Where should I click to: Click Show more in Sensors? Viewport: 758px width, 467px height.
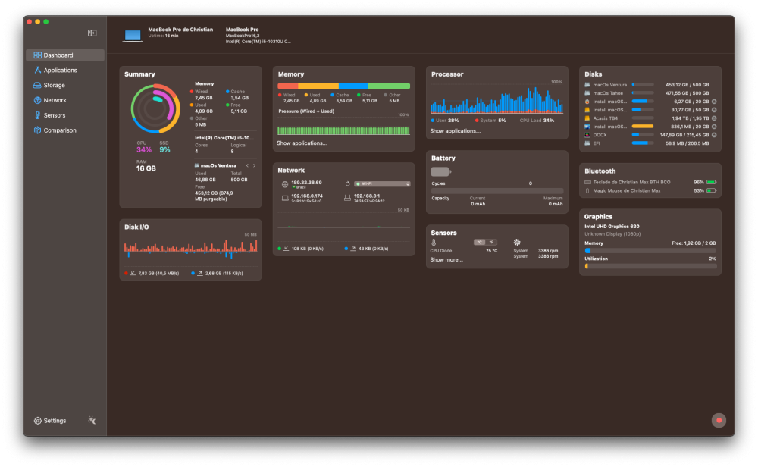(x=446, y=259)
